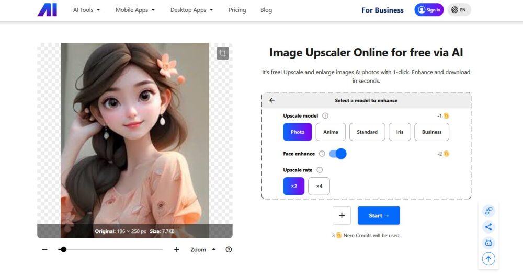Click the crop icon on image preview

click(222, 53)
